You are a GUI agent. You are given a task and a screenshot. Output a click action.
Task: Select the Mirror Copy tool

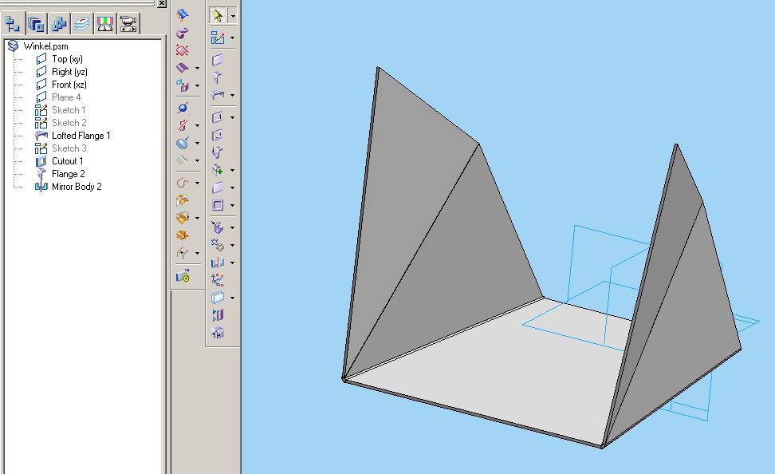[x=218, y=263]
